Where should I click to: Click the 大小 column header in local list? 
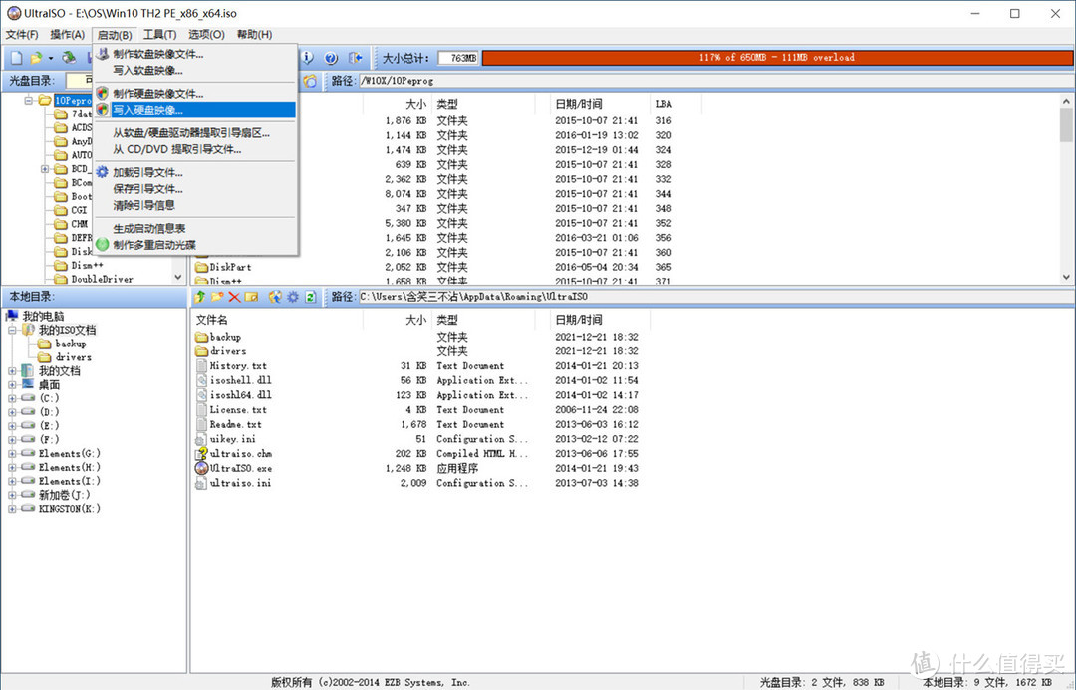tap(415, 320)
